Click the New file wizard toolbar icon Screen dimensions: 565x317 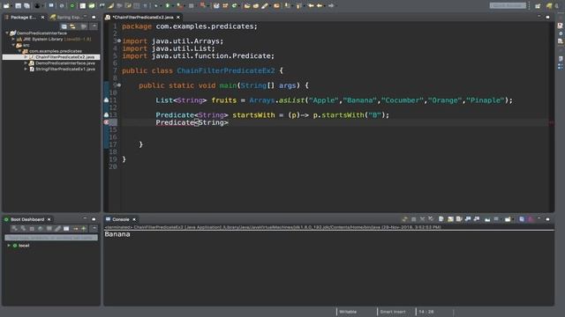tap(6, 5)
